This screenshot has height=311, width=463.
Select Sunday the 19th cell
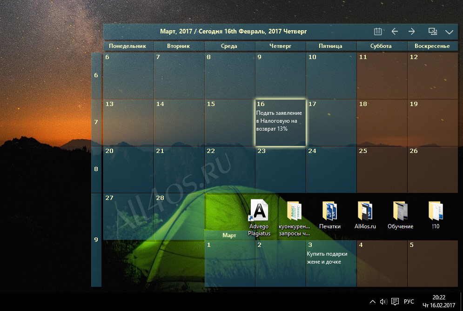click(433, 122)
